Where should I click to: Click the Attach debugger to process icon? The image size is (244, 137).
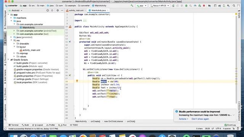point(200,6)
